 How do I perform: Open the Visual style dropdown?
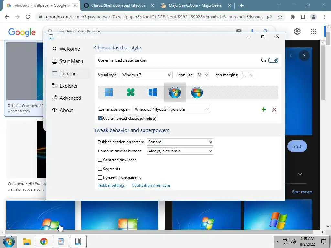click(146, 75)
